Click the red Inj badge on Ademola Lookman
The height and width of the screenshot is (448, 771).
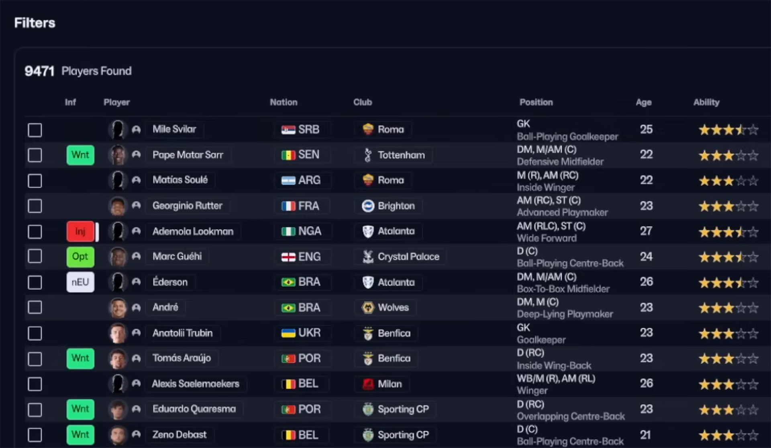pos(80,231)
